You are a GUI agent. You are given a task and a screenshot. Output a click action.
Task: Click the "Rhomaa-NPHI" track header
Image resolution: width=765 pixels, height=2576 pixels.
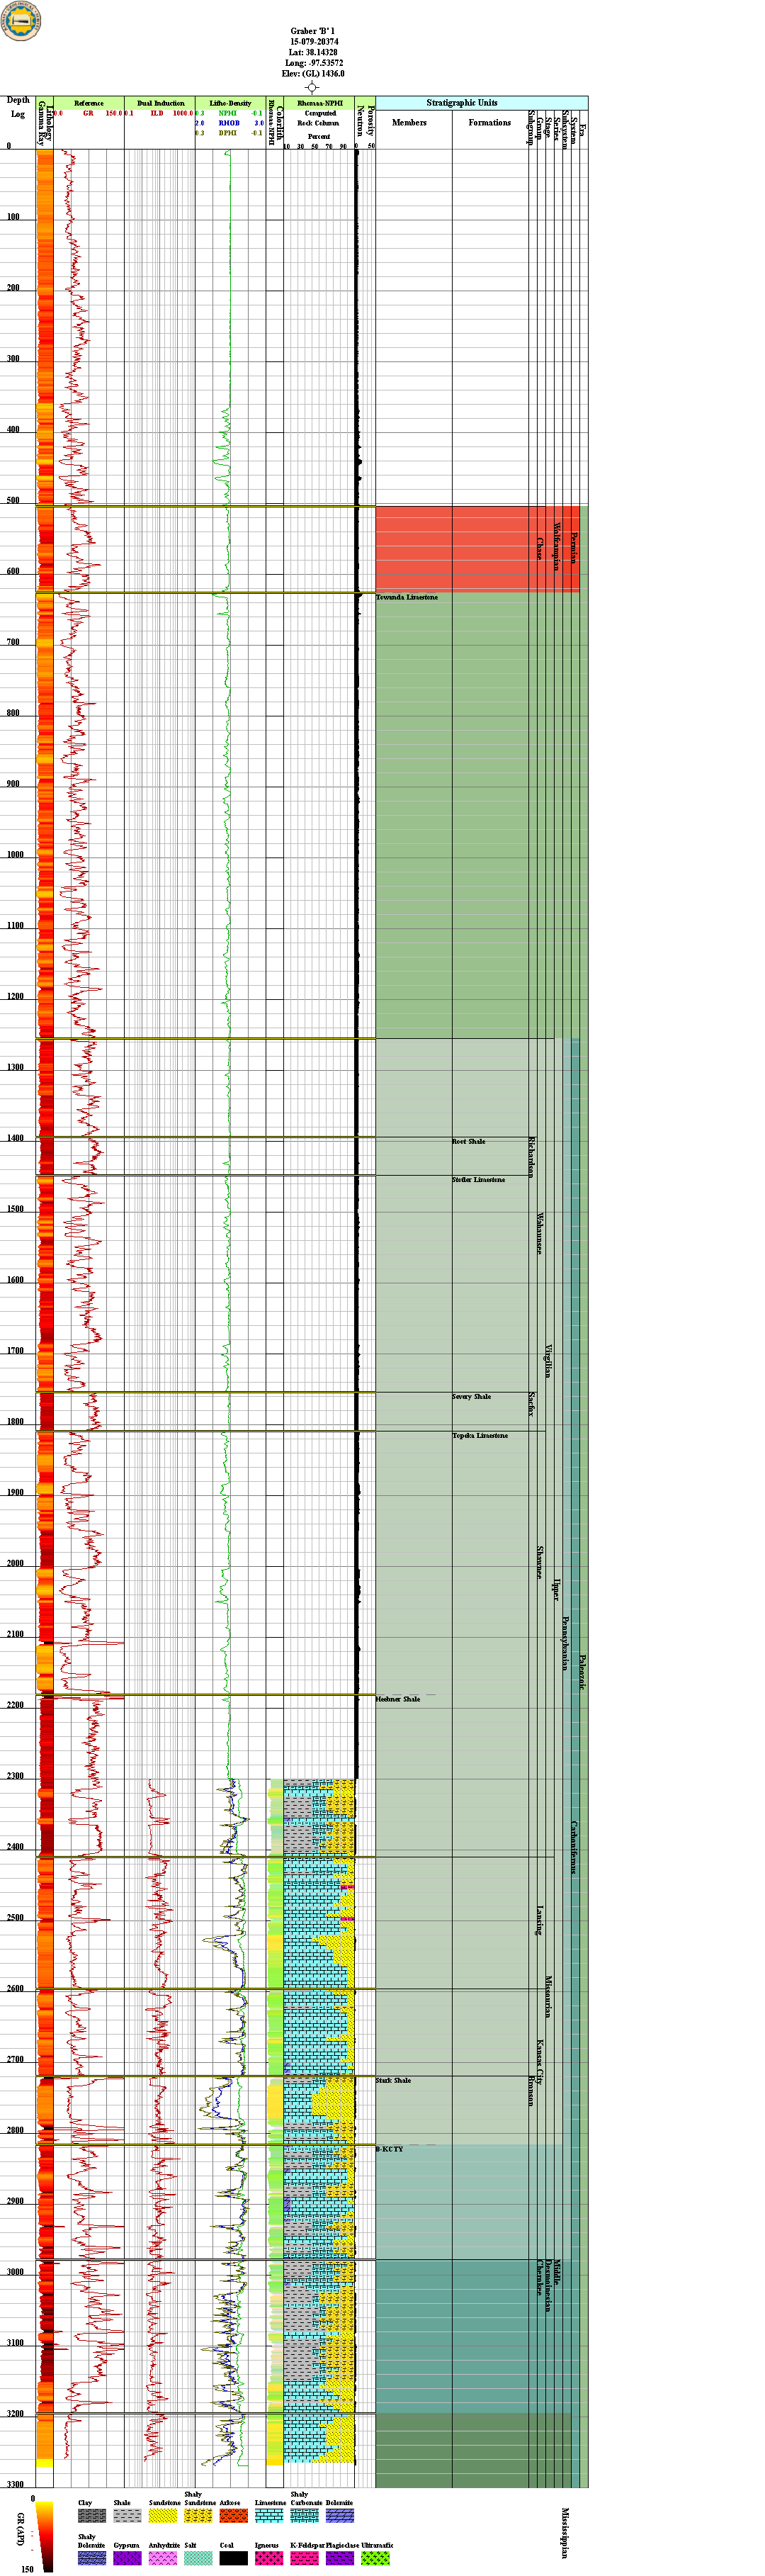319,103
